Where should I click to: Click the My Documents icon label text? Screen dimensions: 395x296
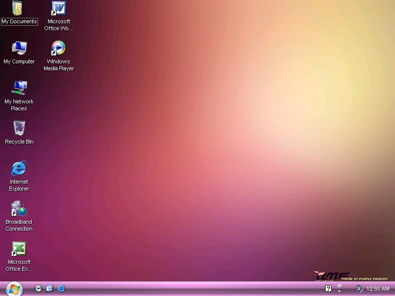[19, 22]
